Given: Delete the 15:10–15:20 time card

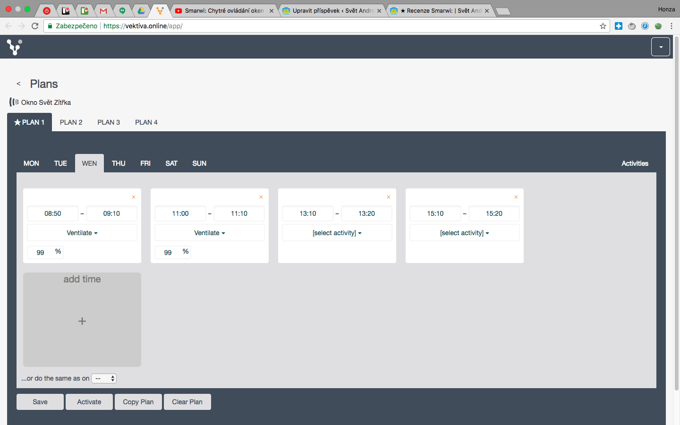Looking at the screenshot, I should [516, 197].
